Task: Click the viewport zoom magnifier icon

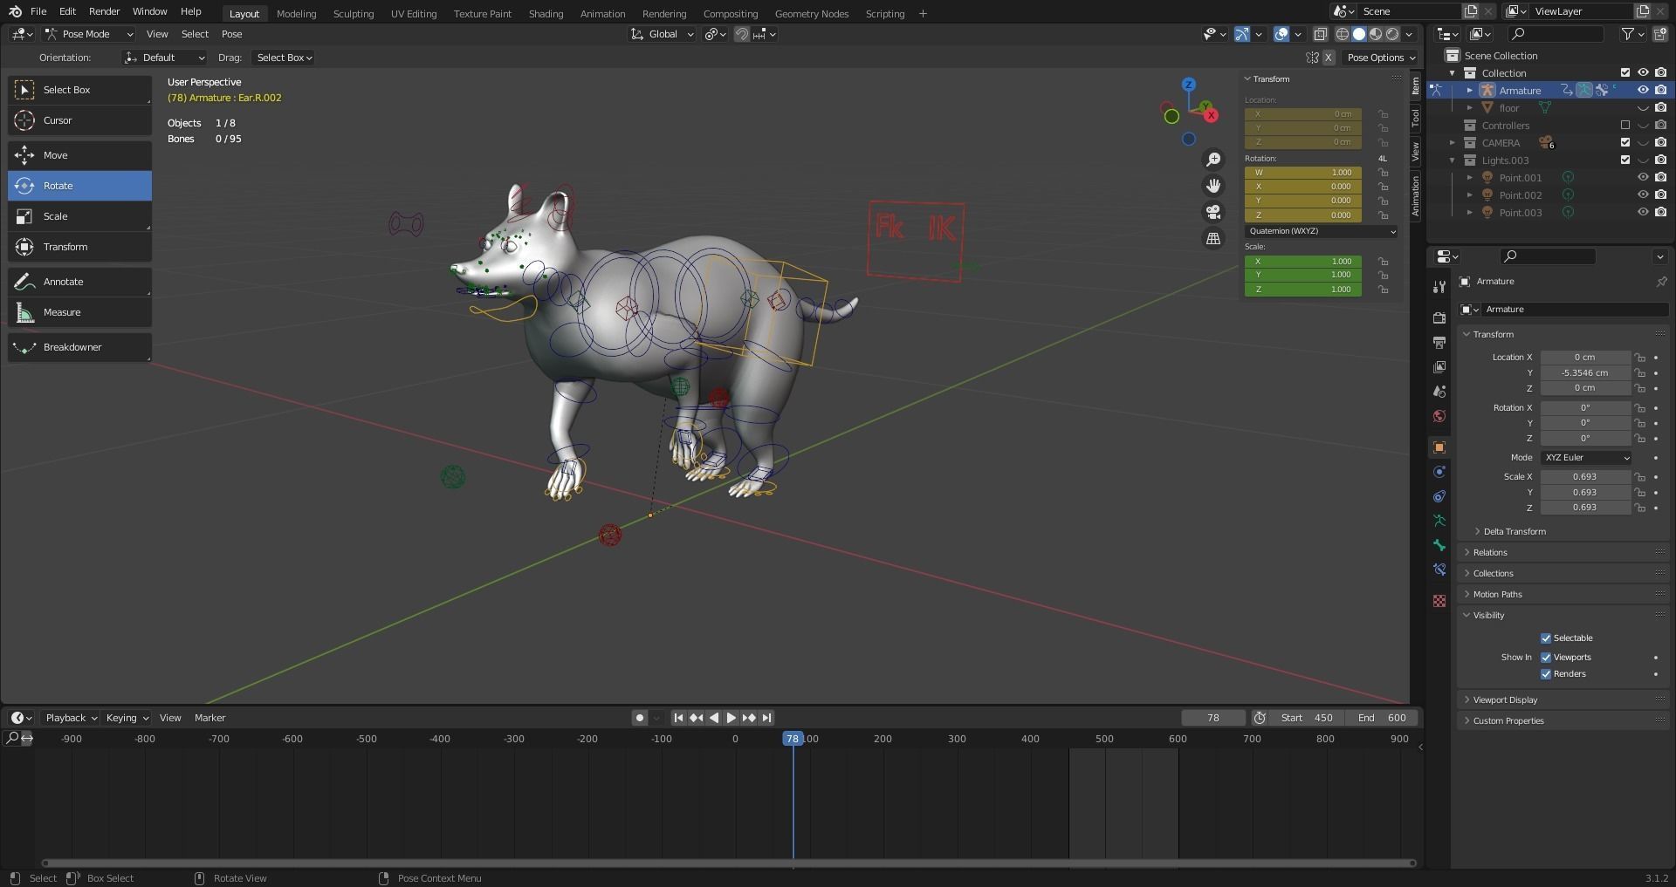Action: [x=1213, y=160]
